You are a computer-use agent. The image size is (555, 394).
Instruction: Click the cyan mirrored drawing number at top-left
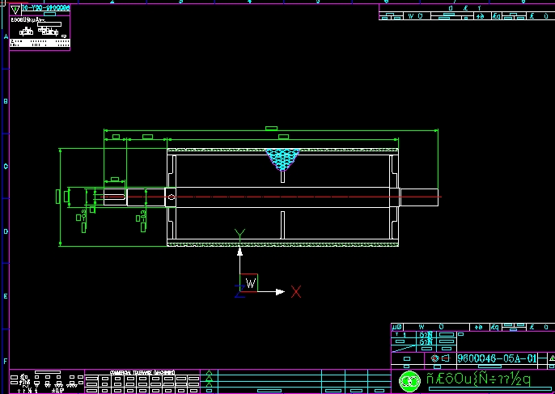(45, 8)
